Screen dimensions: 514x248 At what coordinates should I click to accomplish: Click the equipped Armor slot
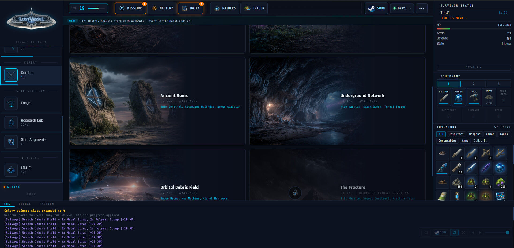[459, 97]
